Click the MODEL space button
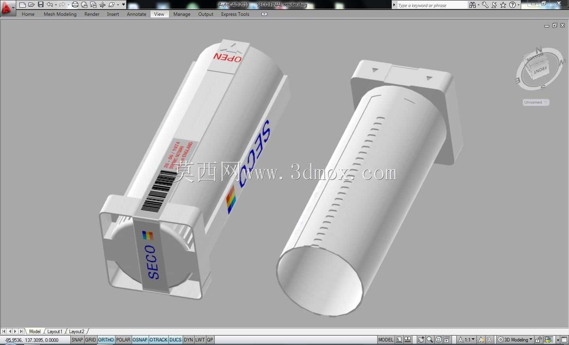Screen dimensions: 569x345 [x=386, y=340]
